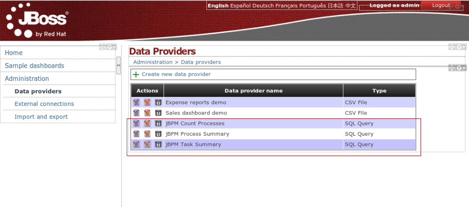Click the green plus icon for new provider

pyautogui.click(x=136, y=74)
